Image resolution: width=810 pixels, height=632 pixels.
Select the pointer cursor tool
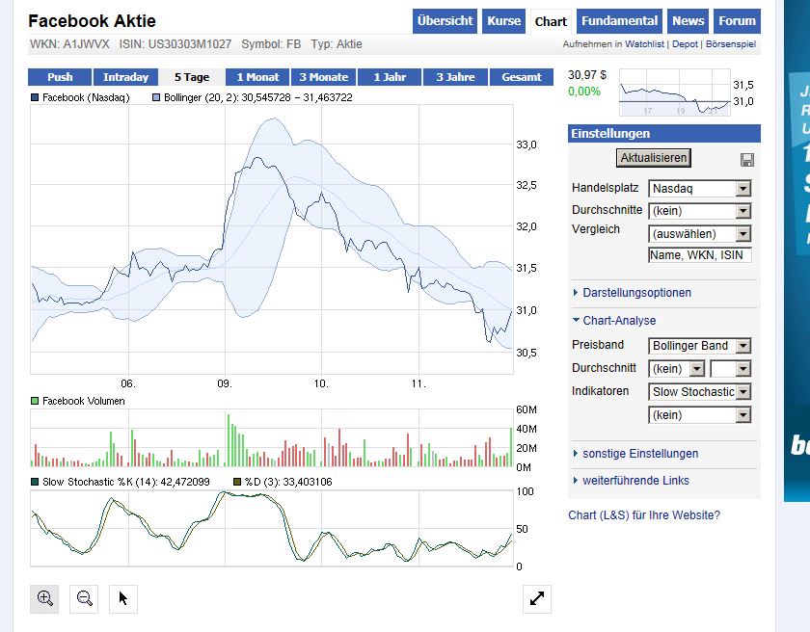click(123, 598)
